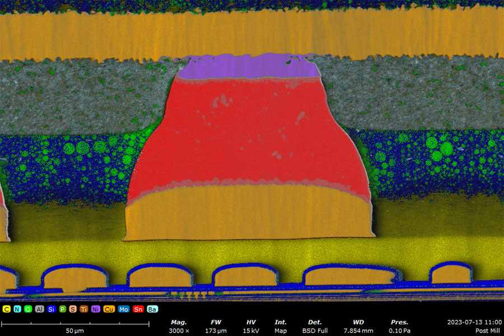The image size is (504, 336).
Task: Select the gray Al aluminum element badge
Action: coord(39,309)
